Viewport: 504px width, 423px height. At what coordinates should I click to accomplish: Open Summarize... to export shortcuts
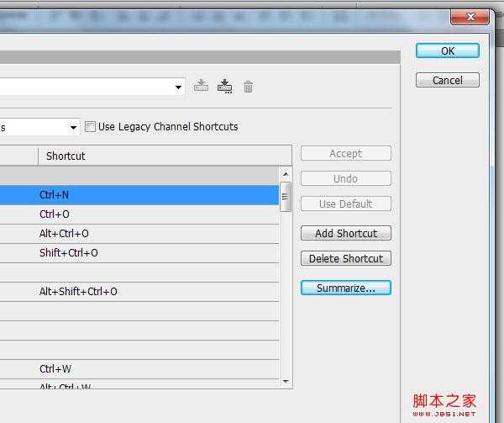[345, 288]
